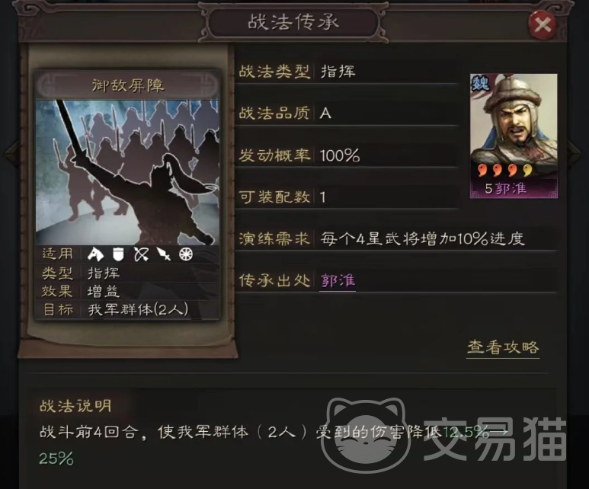Open the 查看攻略 guide link
The height and width of the screenshot is (489, 589).
pos(503,348)
